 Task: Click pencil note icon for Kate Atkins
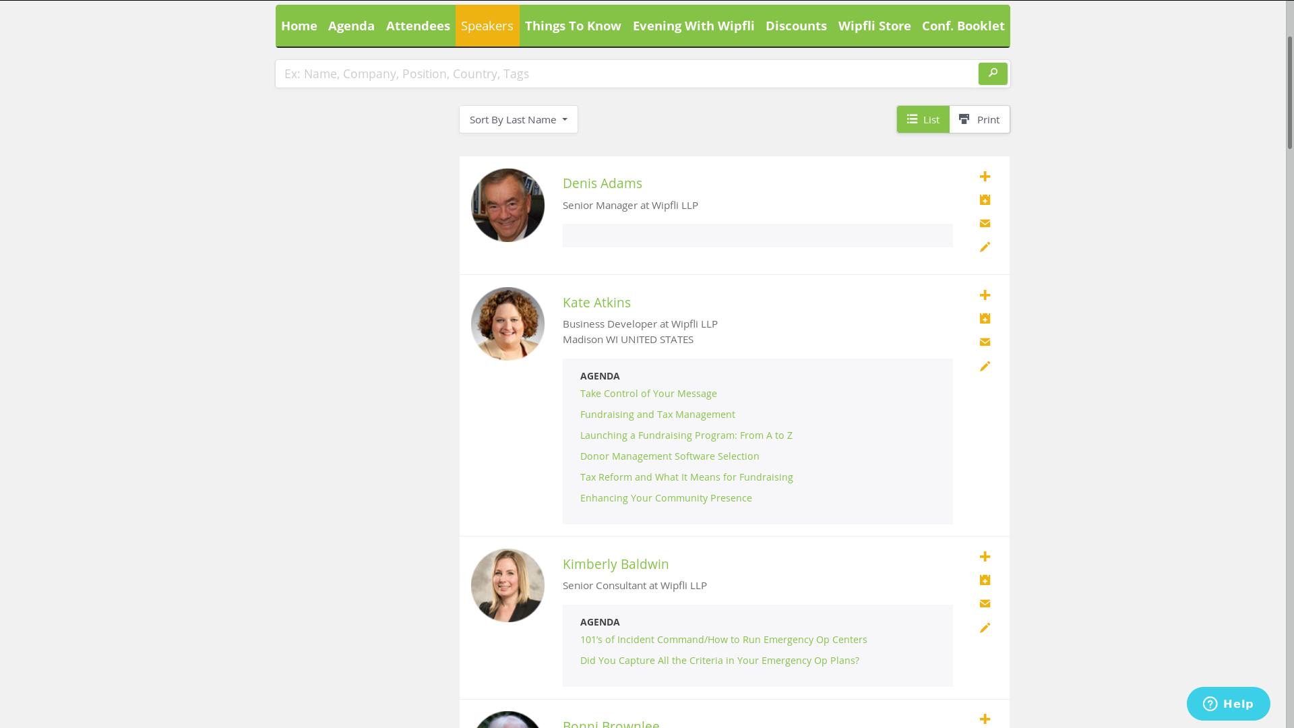pyautogui.click(x=985, y=366)
